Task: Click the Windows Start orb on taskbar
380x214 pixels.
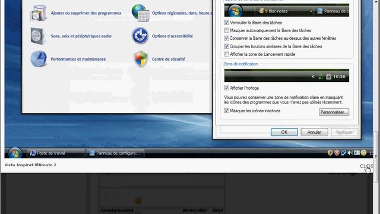Action: 15,153
